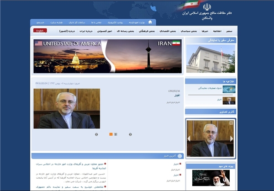This screenshot has width=274, height=191.
Task: Click the امروز: چهارشنبه ۰۸ بهمن date line
Action: [x=58, y=84]
